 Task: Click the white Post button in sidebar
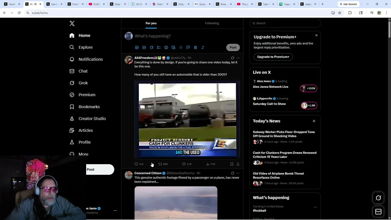[x=100, y=170]
